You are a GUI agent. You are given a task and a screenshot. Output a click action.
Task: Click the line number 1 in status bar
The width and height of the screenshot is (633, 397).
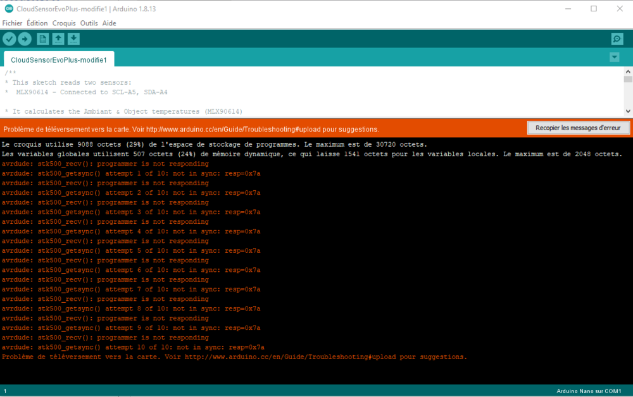tap(5, 391)
